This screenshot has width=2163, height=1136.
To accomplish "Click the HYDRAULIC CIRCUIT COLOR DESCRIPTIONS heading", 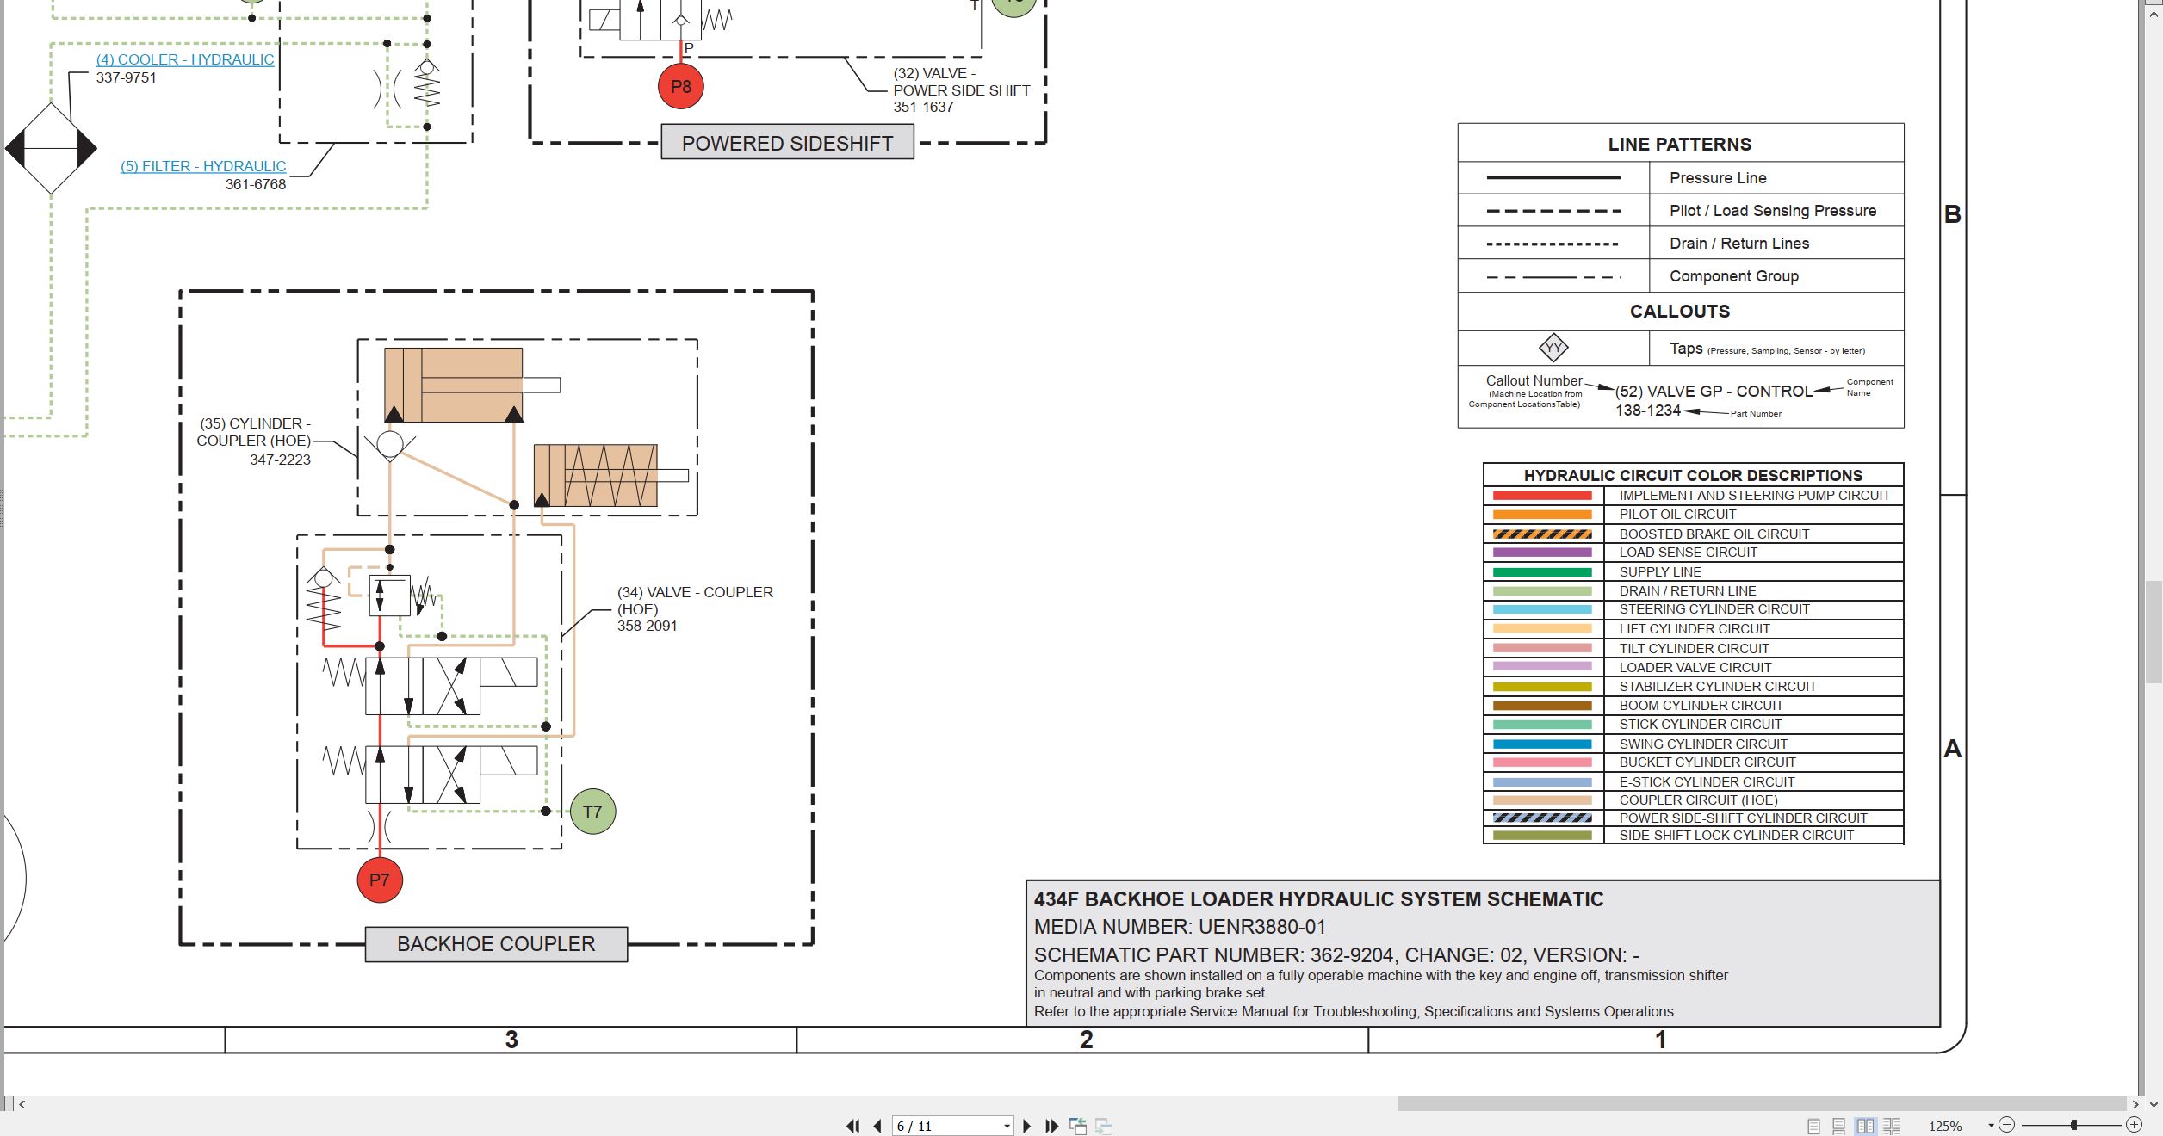I will point(1693,476).
